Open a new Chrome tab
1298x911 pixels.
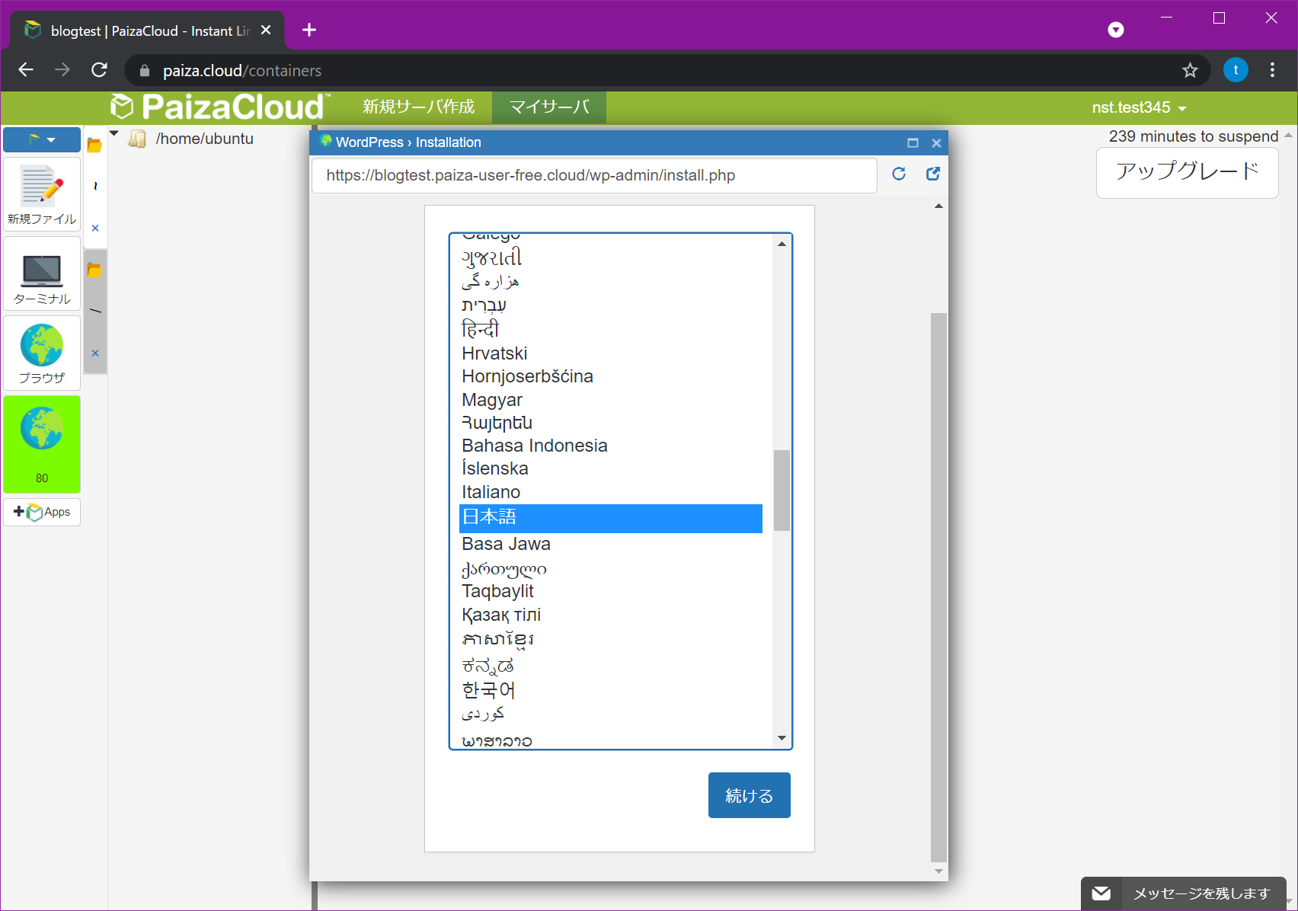[309, 30]
